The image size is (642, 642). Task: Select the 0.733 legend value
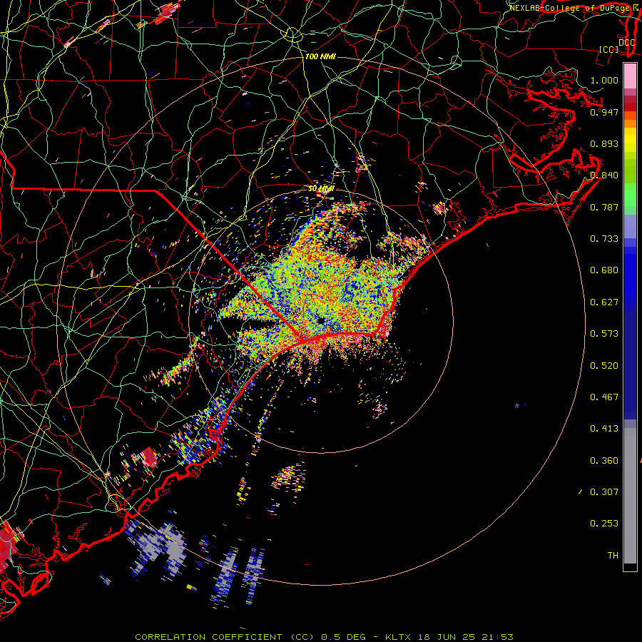pyautogui.click(x=604, y=239)
